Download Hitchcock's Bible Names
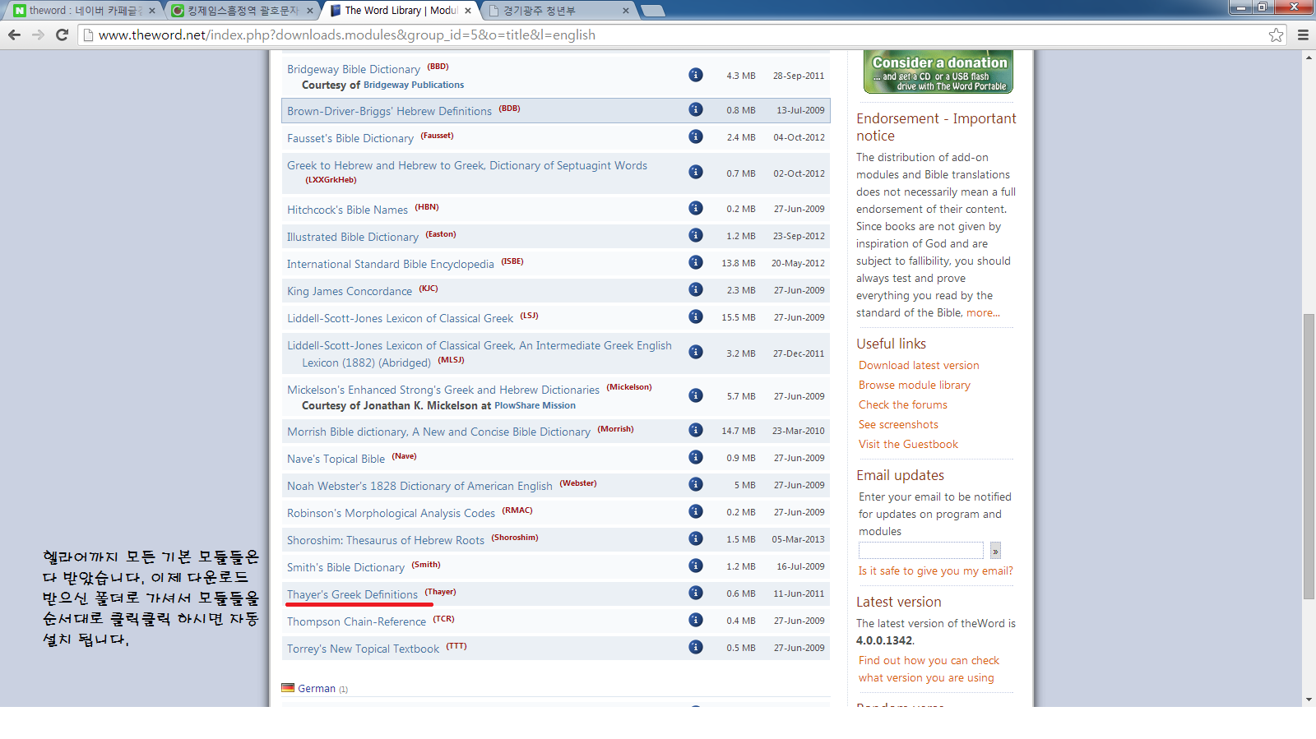This screenshot has width=1316, height=739. pyautogui.click(x=347, y=210)
